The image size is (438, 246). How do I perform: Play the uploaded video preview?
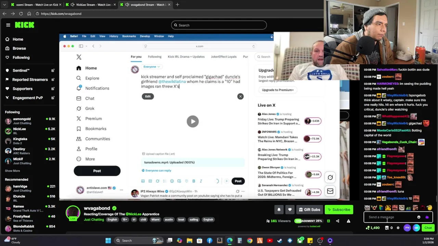[193, 121]
